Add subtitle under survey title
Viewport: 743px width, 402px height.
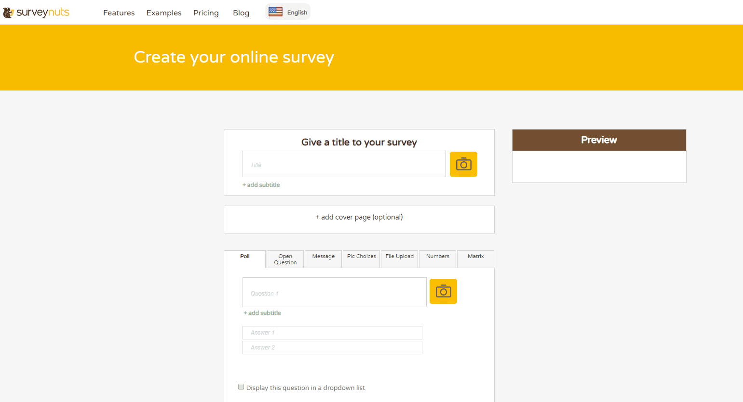261,185
